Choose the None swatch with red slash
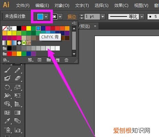This screenshot has width=159, height=137. pyautogui.click(x=4, y=28)
